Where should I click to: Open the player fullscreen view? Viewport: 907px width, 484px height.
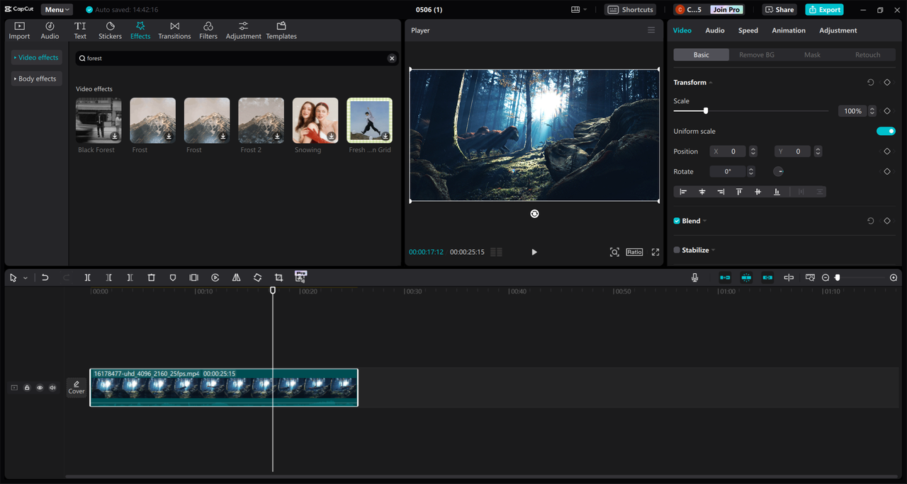[x=655, y=252]
